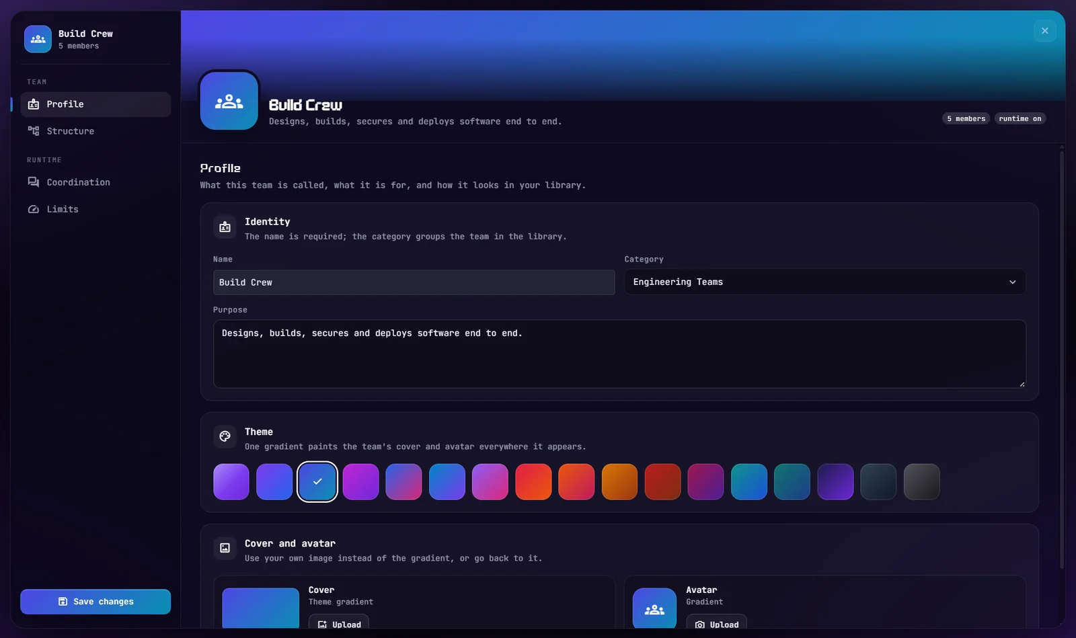Click the settings panel vertical scrollbar
The height and width of the screenshot is (638, 1076).
(1062, 360)
